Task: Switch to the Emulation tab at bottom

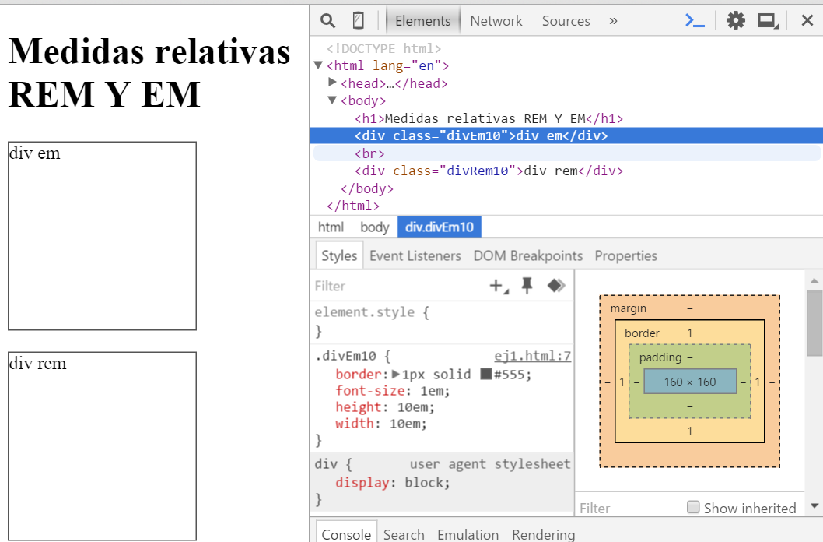Action: pos(468,534)
